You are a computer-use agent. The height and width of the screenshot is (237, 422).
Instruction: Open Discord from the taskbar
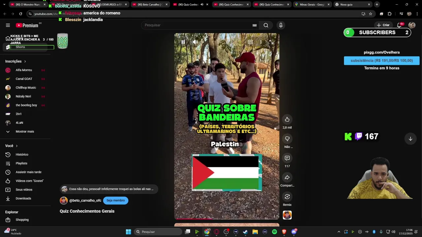click(x=294, y=232)
